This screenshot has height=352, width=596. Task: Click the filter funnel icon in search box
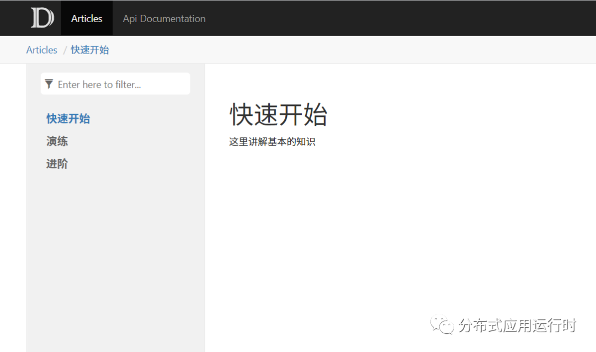pyautogui.click(x=50, y=84)
